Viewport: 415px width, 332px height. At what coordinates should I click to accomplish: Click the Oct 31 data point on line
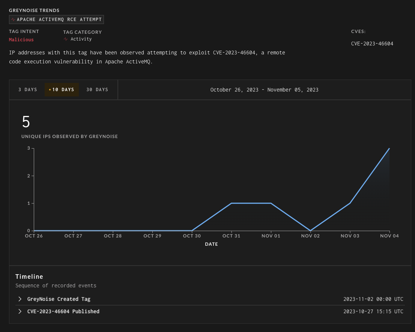coord(232,203)
